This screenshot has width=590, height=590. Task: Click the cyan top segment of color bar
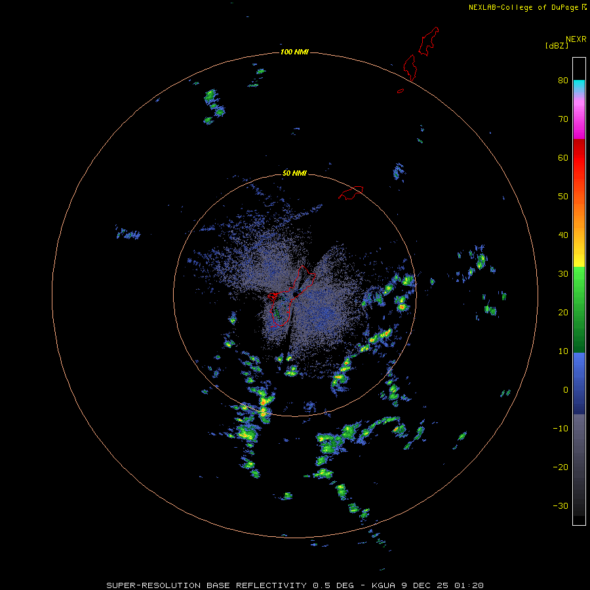pyautogui.click(x=579, y=85)
